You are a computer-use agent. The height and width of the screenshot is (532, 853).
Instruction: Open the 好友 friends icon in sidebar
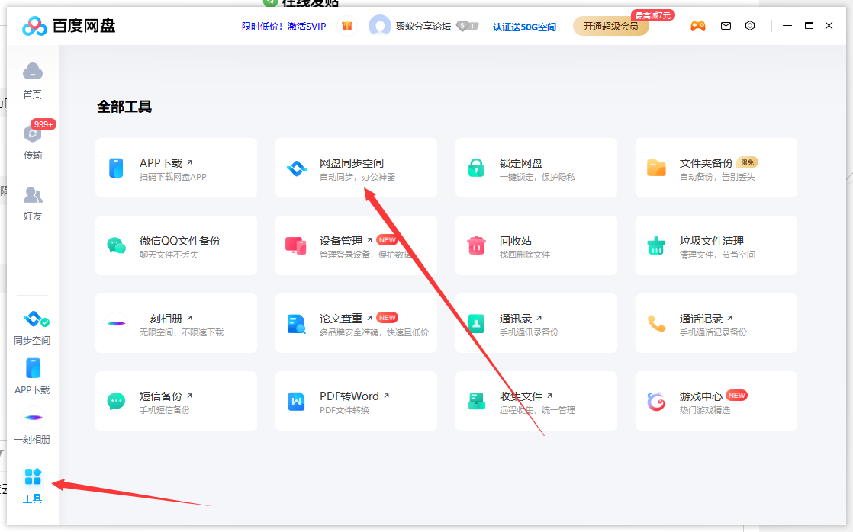point(33,194)
